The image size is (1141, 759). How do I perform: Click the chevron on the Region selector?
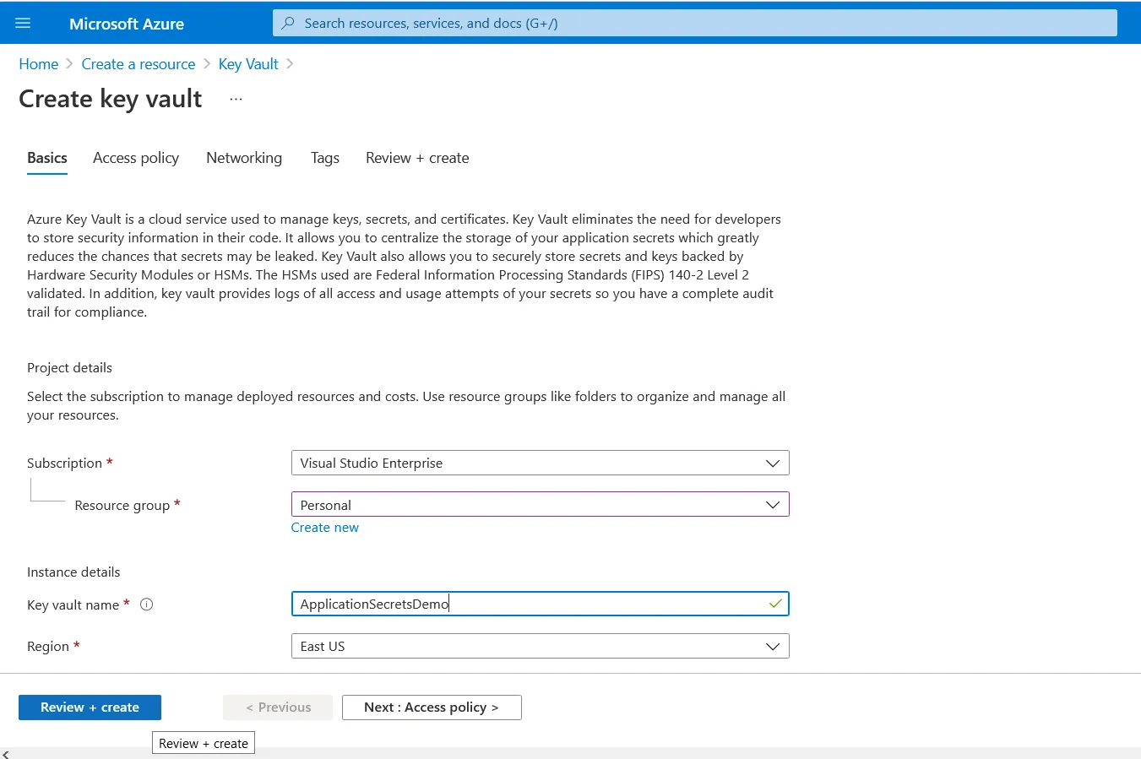pyautogui.click(x=772, y=646)
